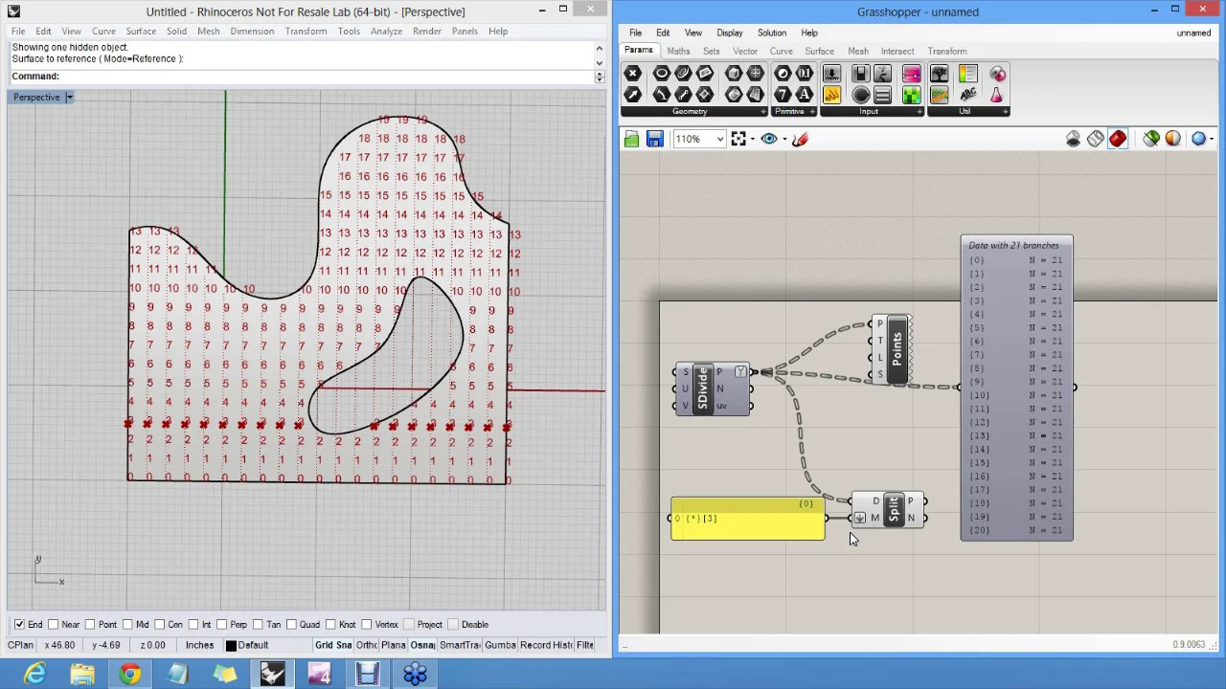Image resolution: width=1226 pixels, height=689 pixels.
Task: Enable the Mid osnap checkbox
Action: [127, 625]
